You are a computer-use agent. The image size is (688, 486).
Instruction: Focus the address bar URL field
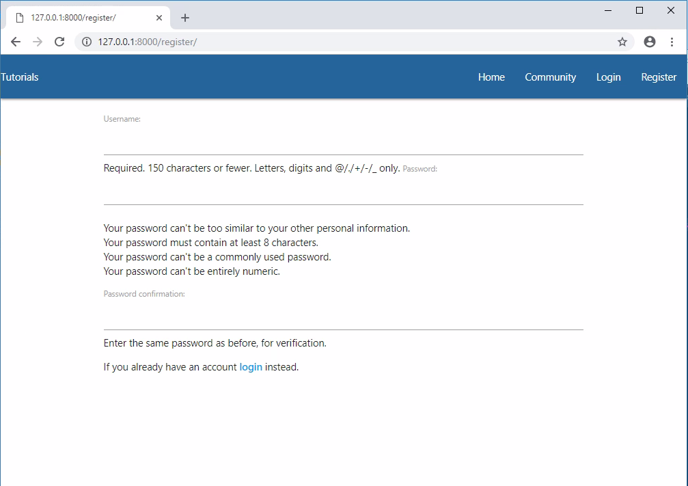(x=342, y=42)
